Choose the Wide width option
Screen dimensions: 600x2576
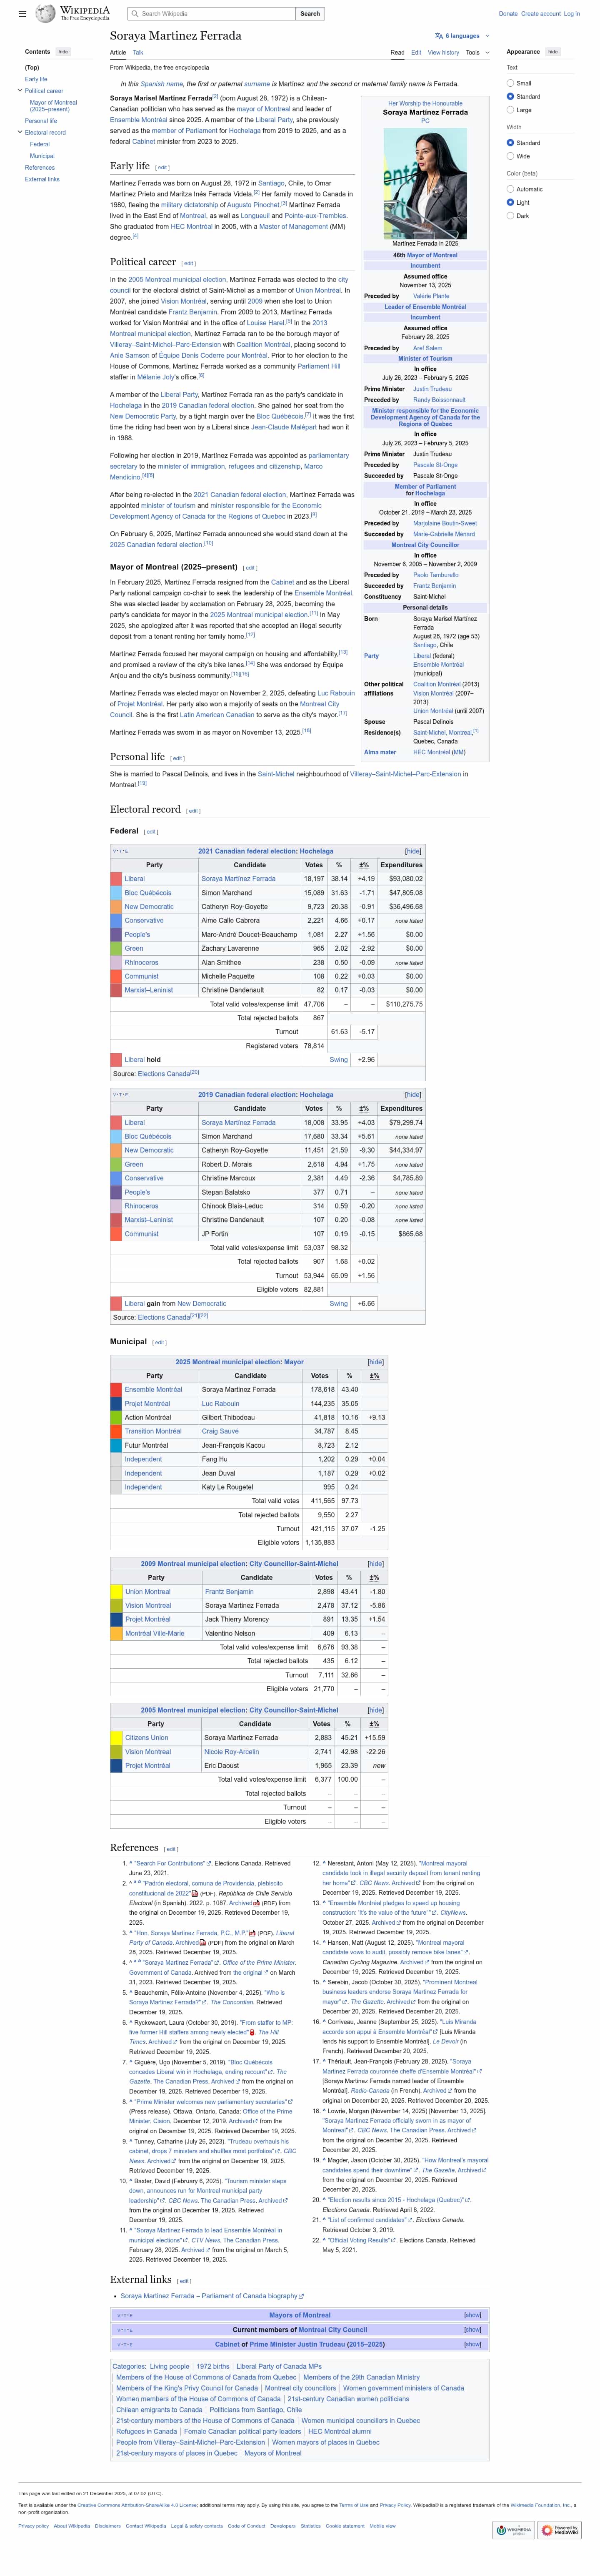point(510,156)
